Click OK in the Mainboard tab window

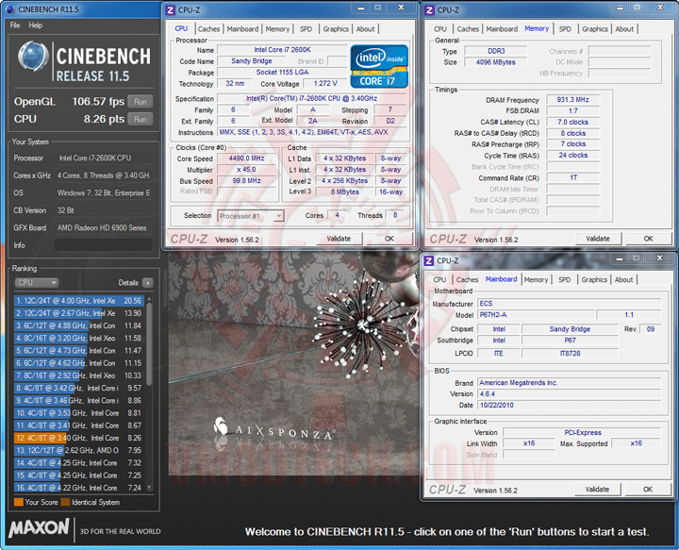click(648, 490)
